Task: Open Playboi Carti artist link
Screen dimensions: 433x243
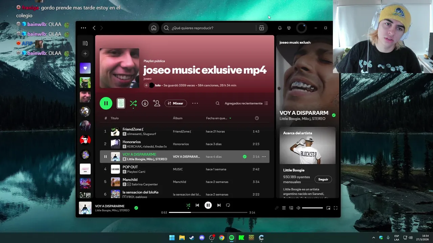Action: (136, 172)
